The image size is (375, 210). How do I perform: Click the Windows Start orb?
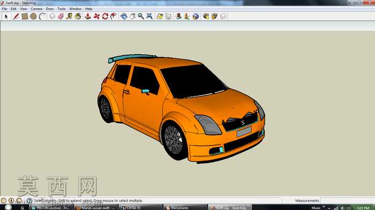coord(8,207)
